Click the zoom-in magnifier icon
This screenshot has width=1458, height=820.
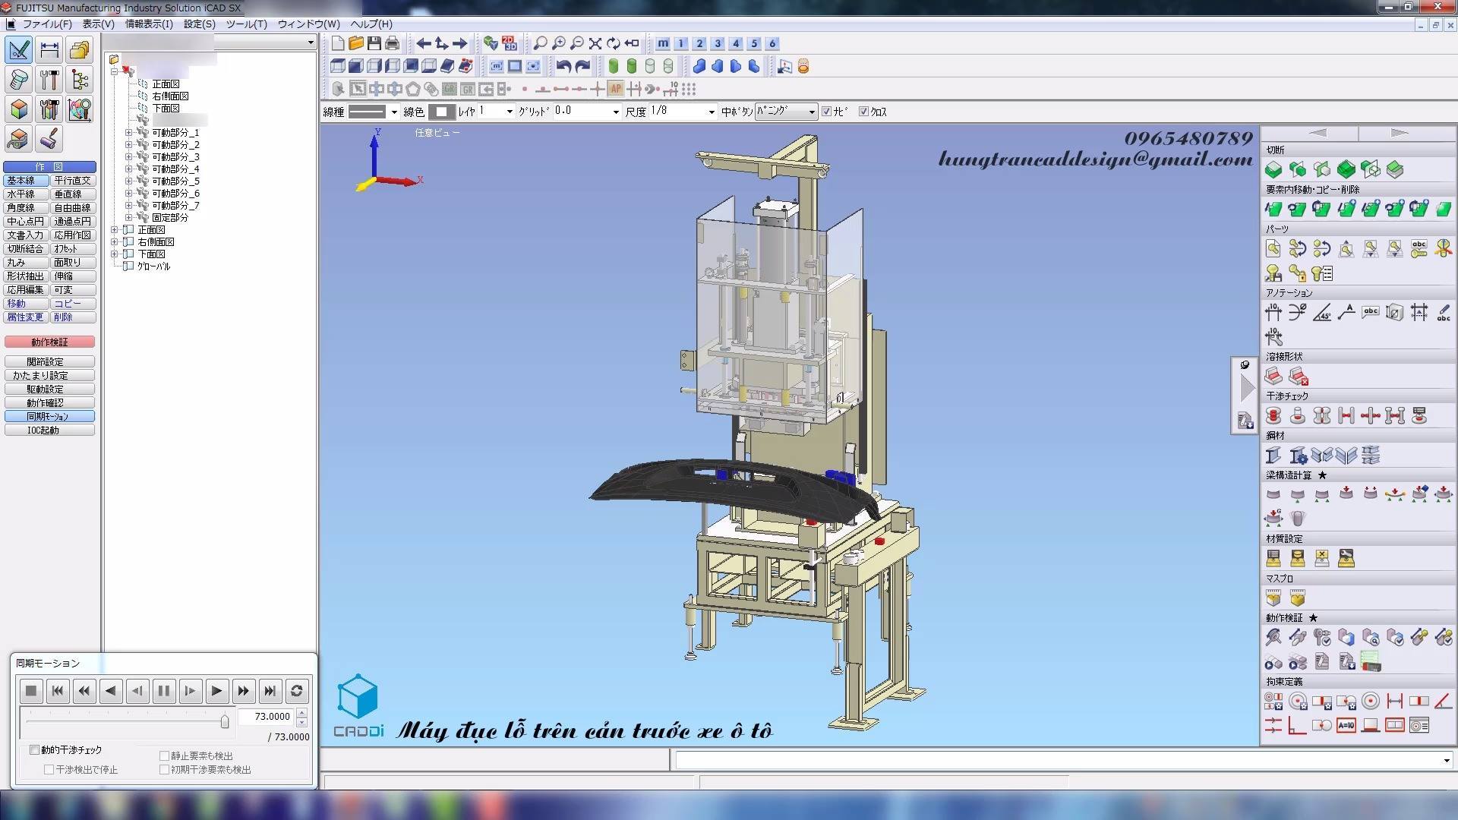(x=559, y=43)
